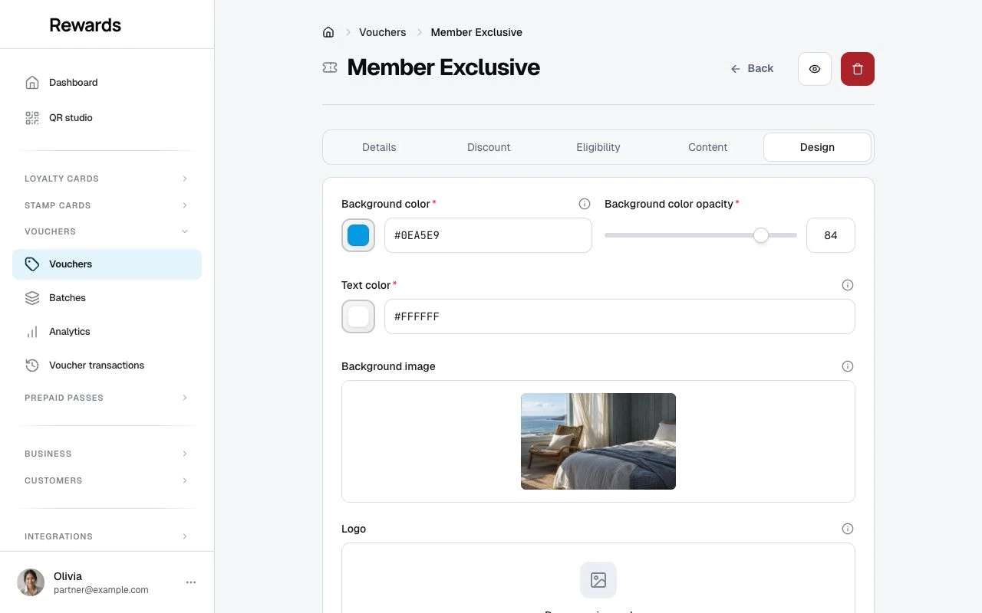Open the blue background color swatch

358,235
